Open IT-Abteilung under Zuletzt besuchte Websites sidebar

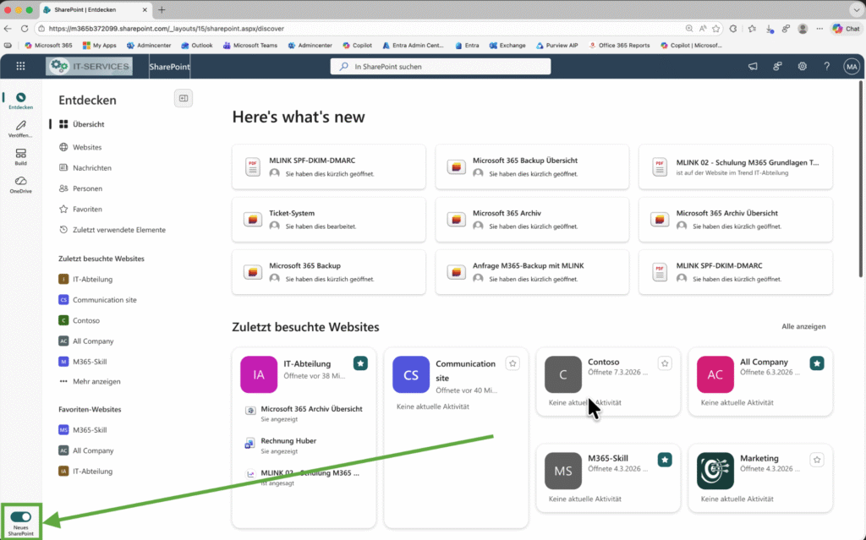tap(92, 280)
